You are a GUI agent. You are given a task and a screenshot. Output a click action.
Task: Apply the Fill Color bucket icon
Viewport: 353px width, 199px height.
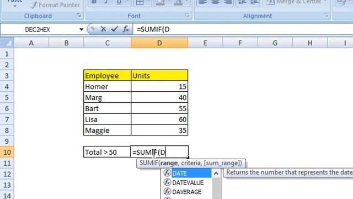pos(160,2)
